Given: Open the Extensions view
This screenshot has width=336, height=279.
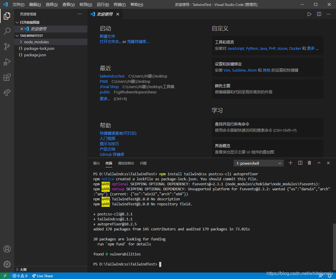Looking at the screenshot, I should [x=7, y=77].
